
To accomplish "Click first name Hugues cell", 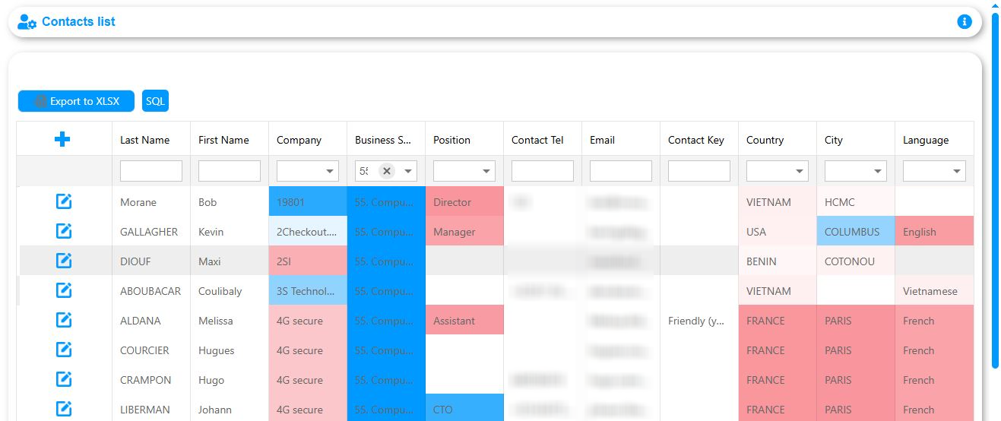I will [230, 350].
